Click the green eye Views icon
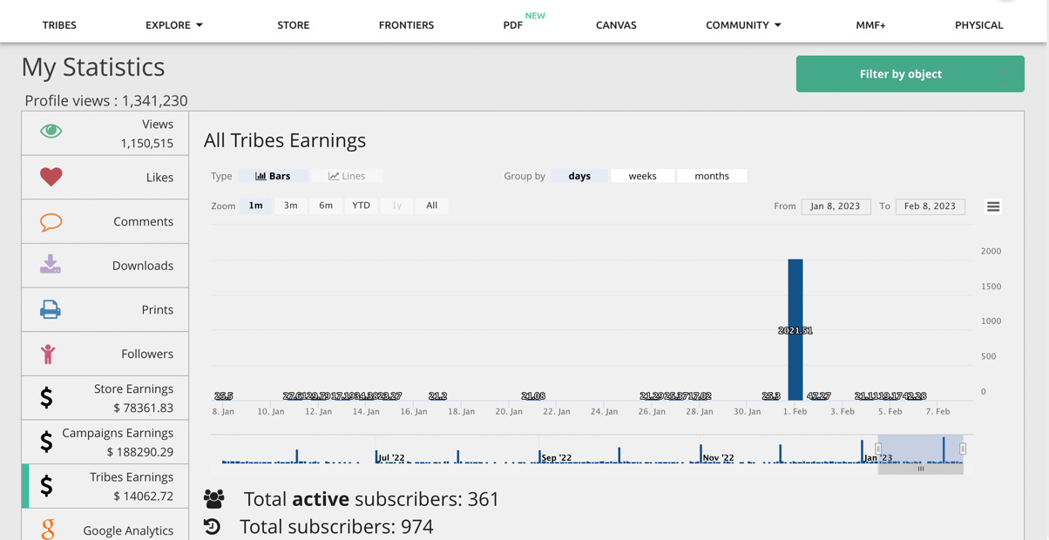The image size is (1049, 540). click(51, 132)
